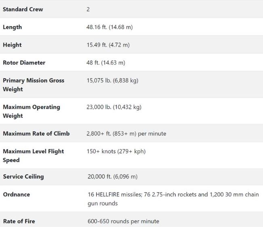Image resolution: width=263 pixels, height=227 pixels.
Task: Select the 600-650 rounds per minute value
Action: point(123,221)
